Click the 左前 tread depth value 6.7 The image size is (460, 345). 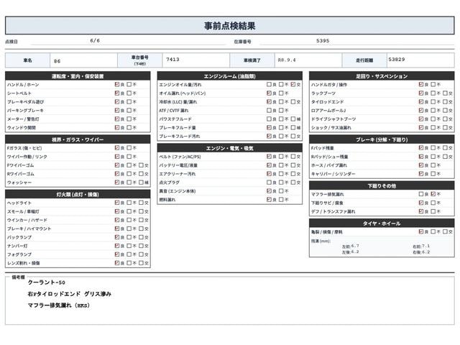point(355,246)
